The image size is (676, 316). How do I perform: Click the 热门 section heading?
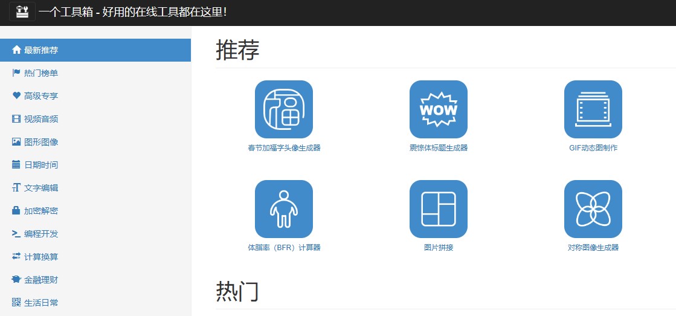click(x=237, y=291)
